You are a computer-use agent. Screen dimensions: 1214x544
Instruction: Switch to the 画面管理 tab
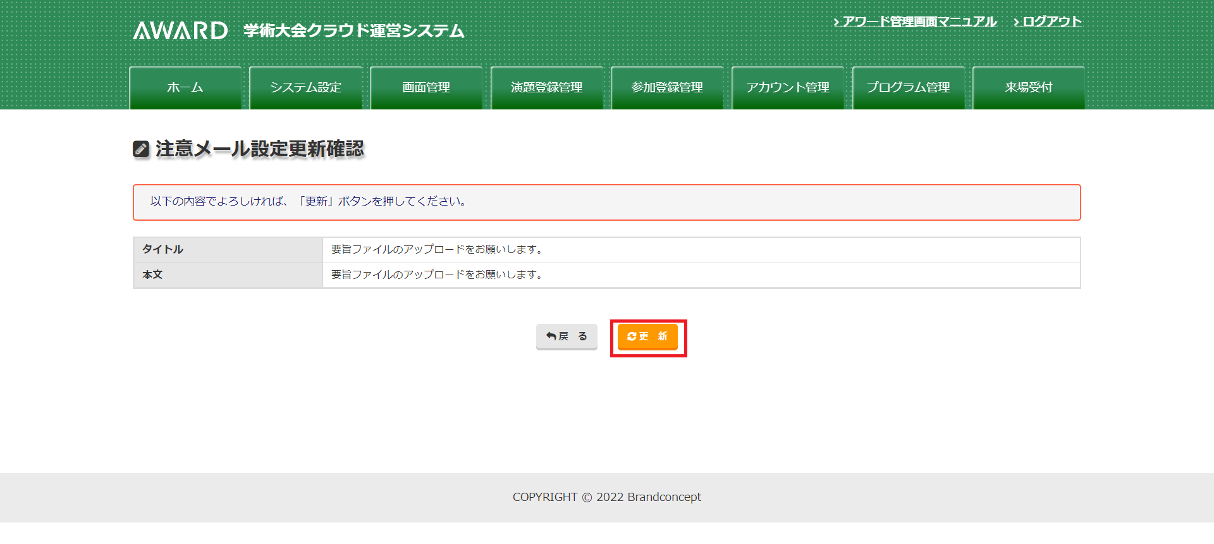(426, 88)
